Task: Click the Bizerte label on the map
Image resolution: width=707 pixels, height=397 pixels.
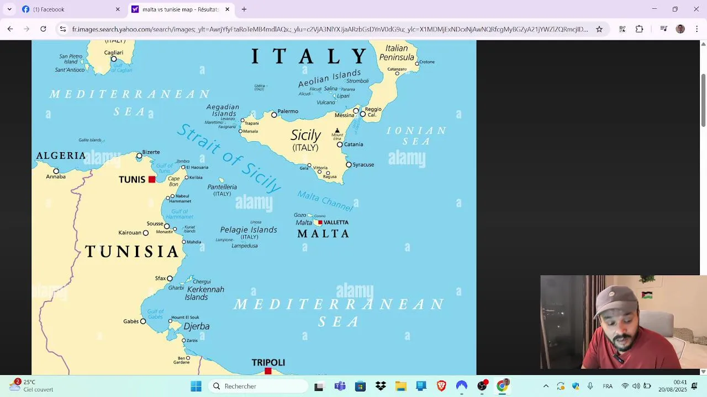Action: tap(151, 152)
